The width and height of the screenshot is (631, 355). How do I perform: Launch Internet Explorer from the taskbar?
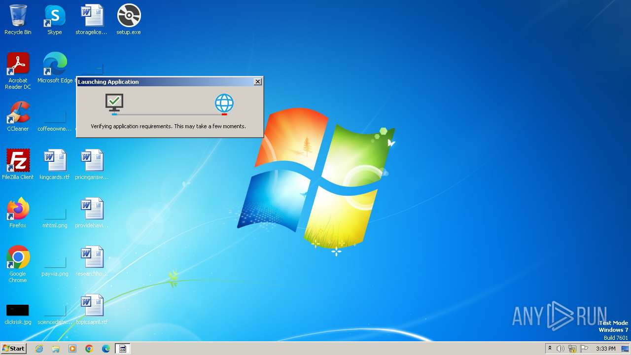39,349
